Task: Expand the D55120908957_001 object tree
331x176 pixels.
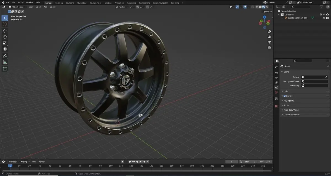Action: click(x=282, y=18)
